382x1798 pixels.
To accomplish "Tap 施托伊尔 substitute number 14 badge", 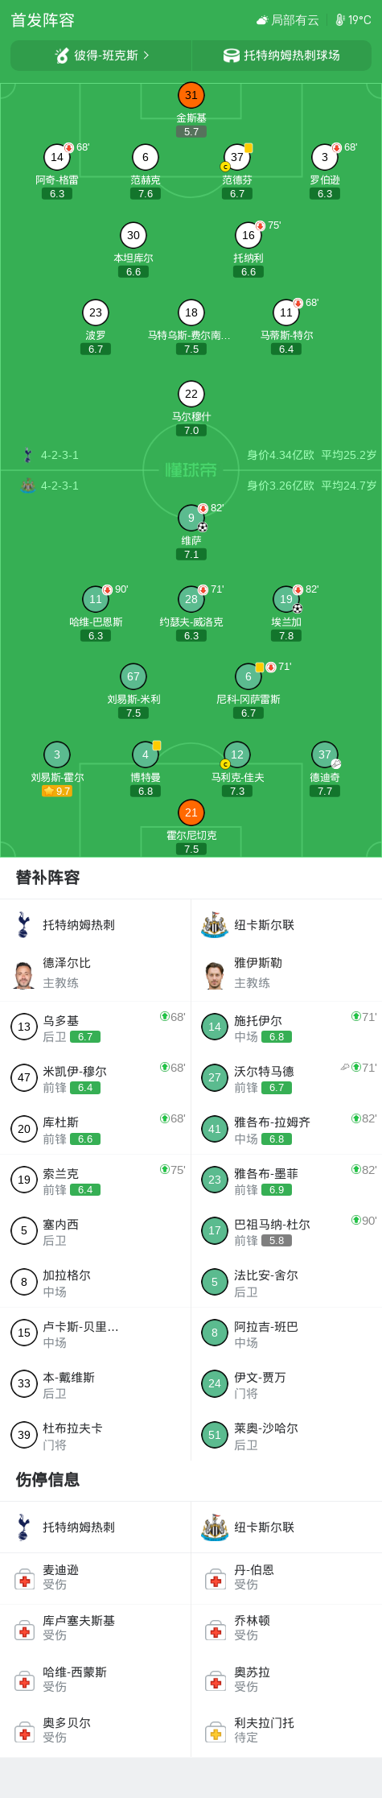I will point(215,1027).
